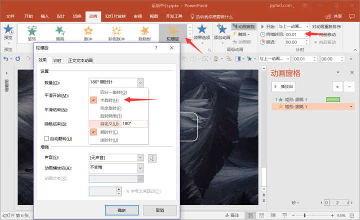Switch to normal view icon in status bar
The image size is (360, 220).
250,215
